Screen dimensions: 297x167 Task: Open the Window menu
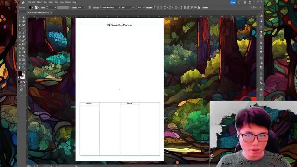[68, 2]
